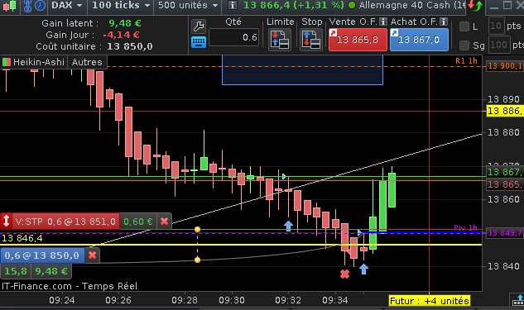Grab the V:STP order move arrows handle
Image resolution: width=524 pixels, height=310 pixels.
tap(6, 222)
